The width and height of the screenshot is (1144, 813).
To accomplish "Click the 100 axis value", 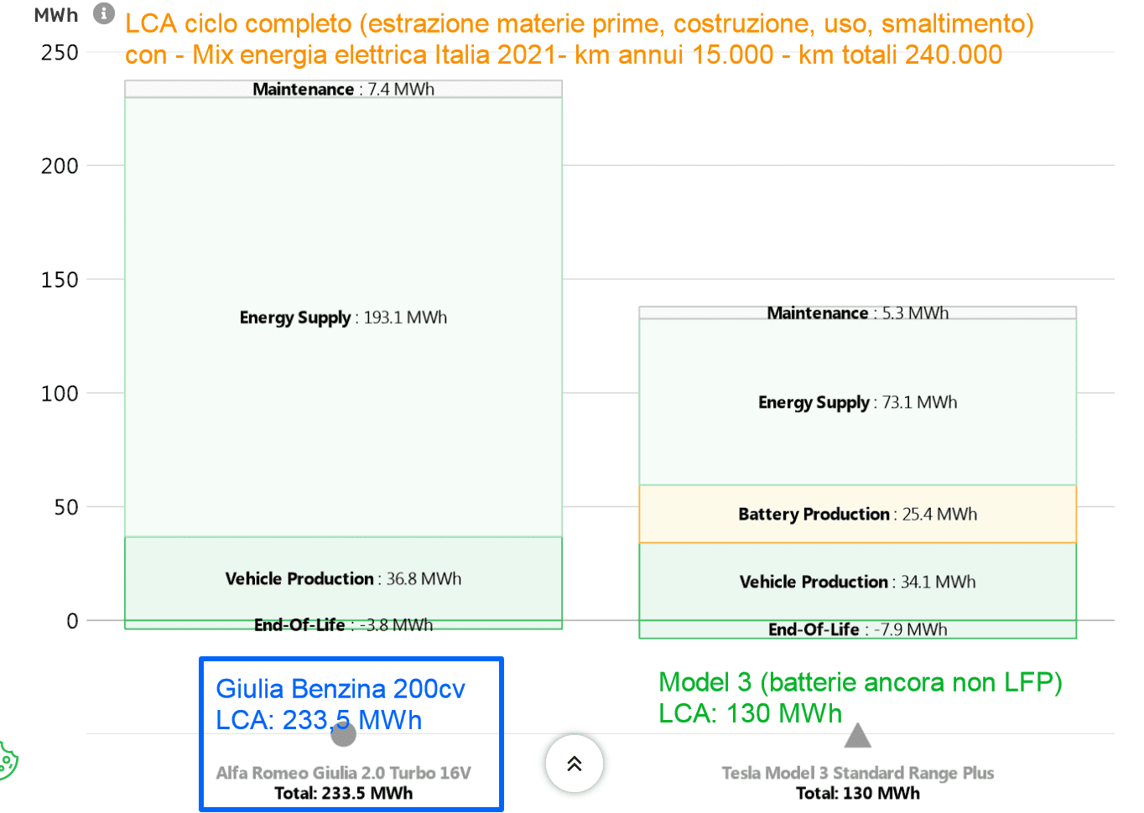I will (60, 393).
